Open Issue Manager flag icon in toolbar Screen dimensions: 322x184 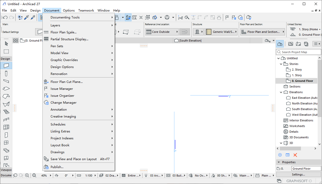point(227,17)
